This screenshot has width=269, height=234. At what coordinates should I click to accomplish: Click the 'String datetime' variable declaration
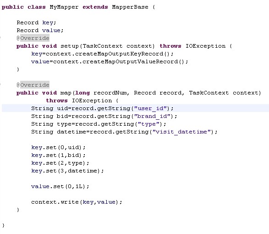pyautogui.click(x=59, y=132)
